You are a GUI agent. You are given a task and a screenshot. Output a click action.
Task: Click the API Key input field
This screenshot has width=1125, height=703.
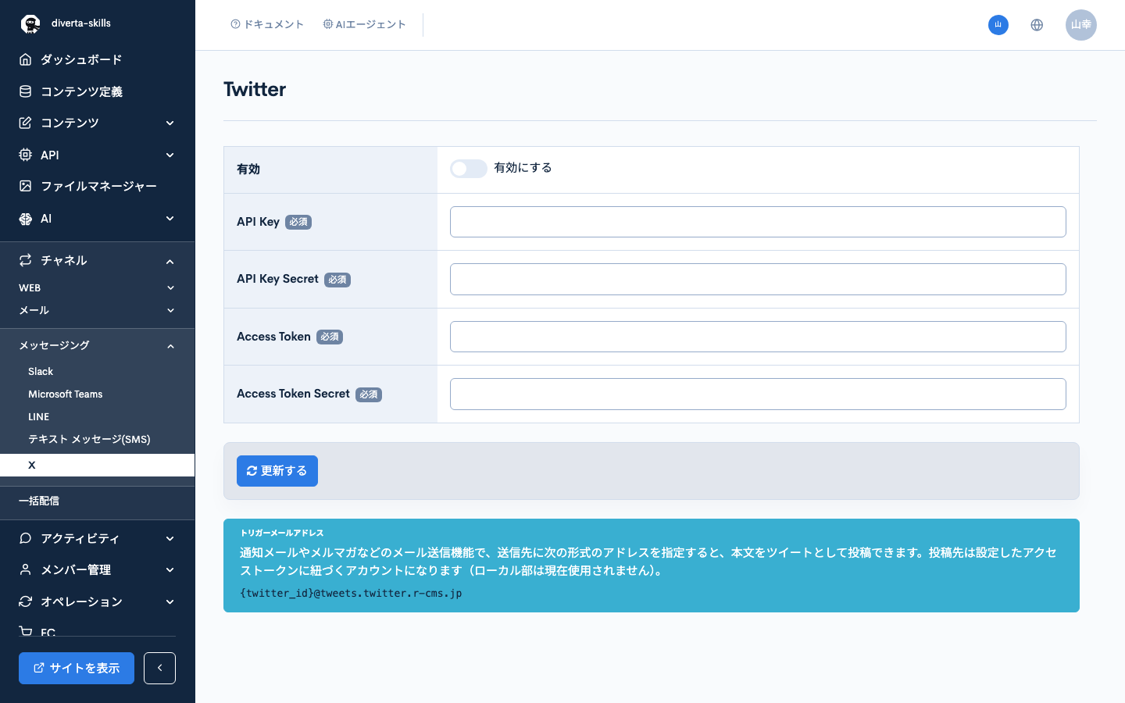pos(758,222)
